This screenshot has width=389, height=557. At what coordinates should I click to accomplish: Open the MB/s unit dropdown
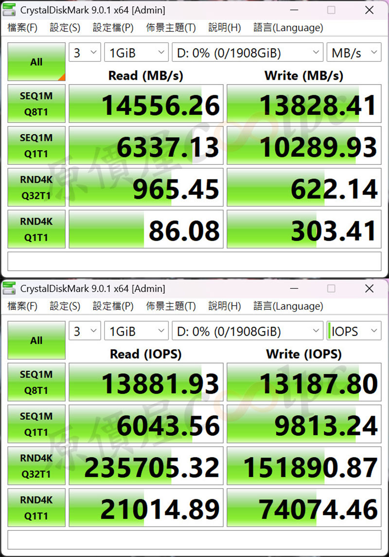click(354, 52)
